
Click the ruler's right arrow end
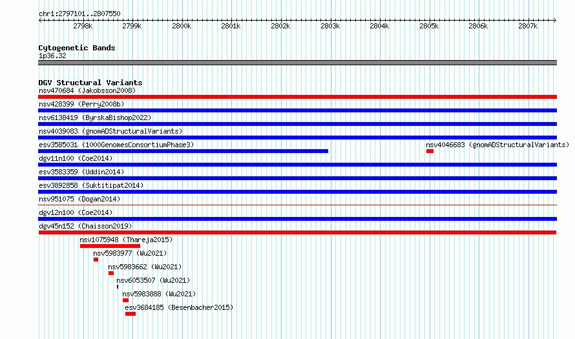(555, 20)
